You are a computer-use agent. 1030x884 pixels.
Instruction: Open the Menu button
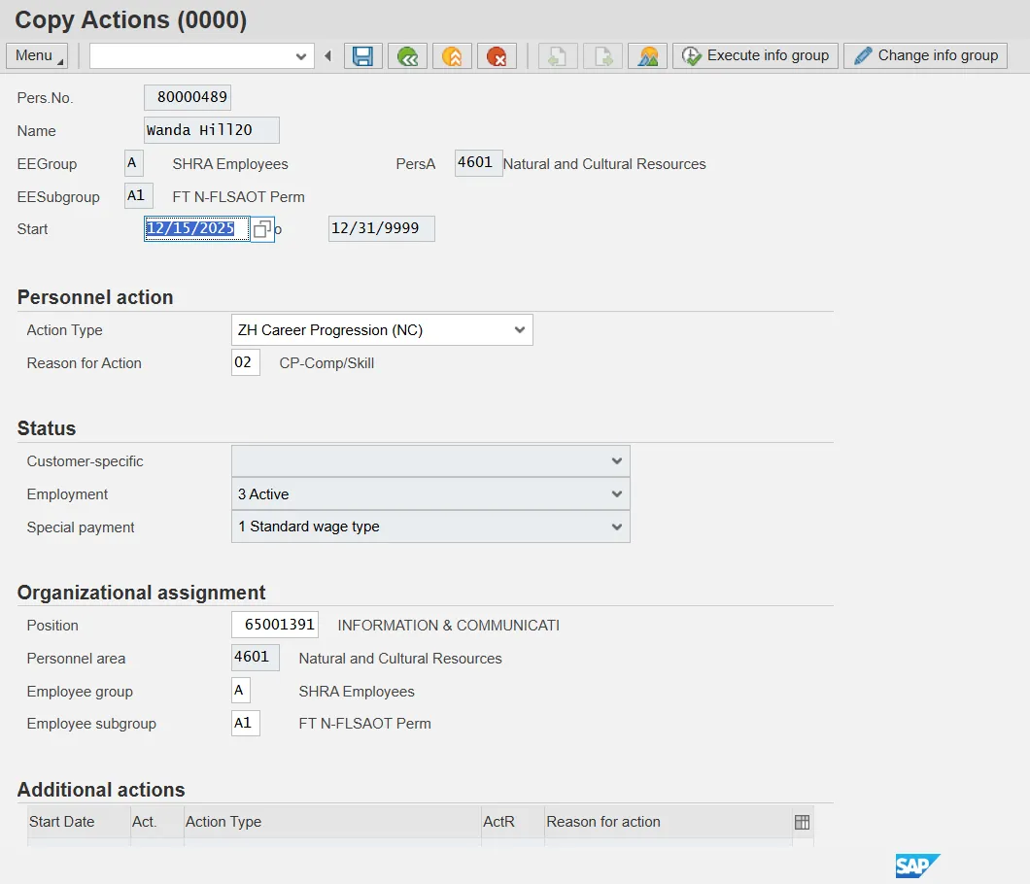coord(37,55)
